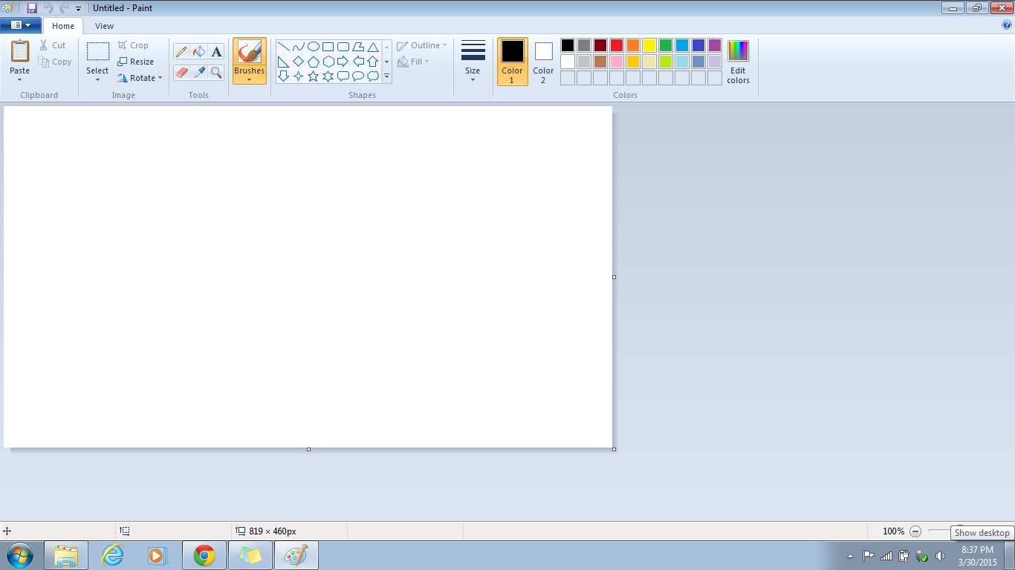Click the Copy button
Viewport: 1015px width, 570px height.
coord(56,62)
